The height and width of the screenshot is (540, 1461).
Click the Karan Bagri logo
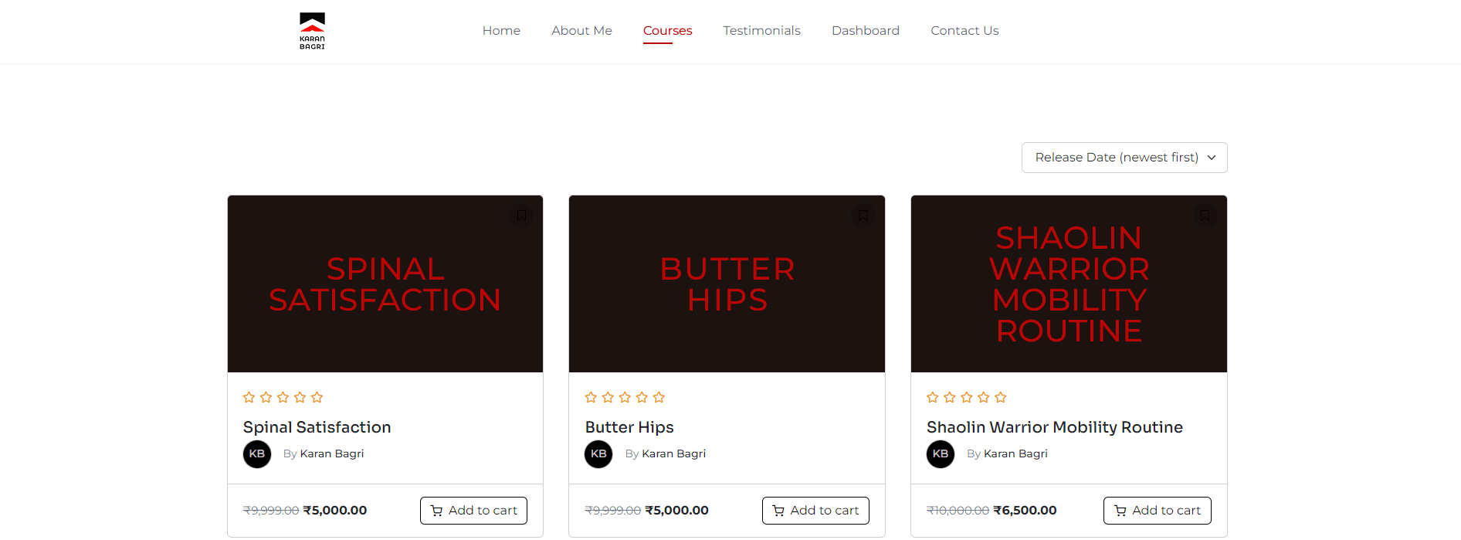(x=312, y=31)
